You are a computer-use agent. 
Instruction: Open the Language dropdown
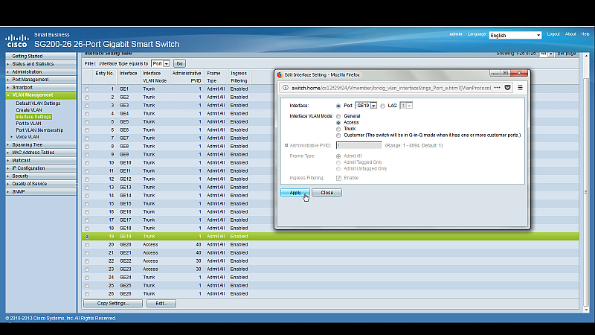coord(515,35)
